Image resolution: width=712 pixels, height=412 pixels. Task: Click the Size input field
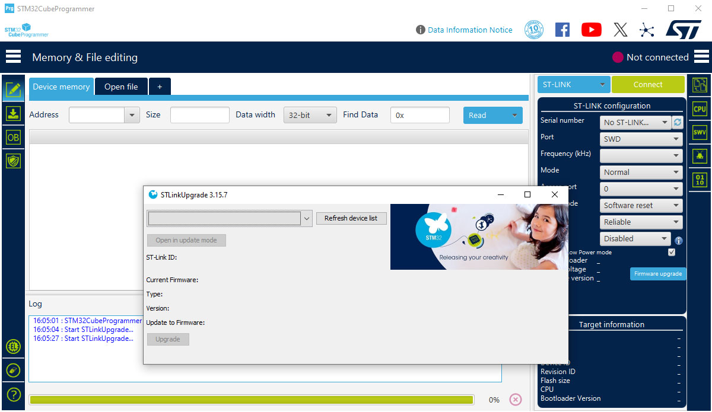[x=200, y=115]
